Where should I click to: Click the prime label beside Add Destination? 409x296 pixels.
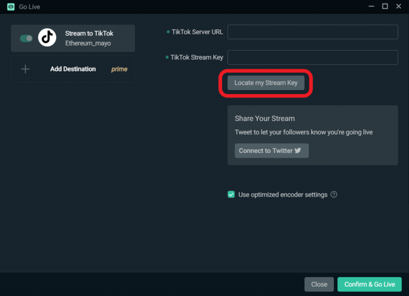coord(119,69)
